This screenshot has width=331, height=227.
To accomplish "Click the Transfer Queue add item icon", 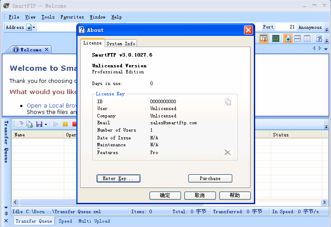I will point(30,124).
